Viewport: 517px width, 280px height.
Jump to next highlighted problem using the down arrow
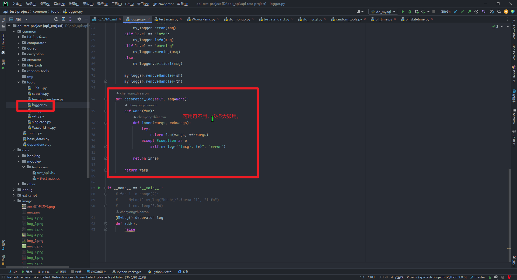coord(508,26)
